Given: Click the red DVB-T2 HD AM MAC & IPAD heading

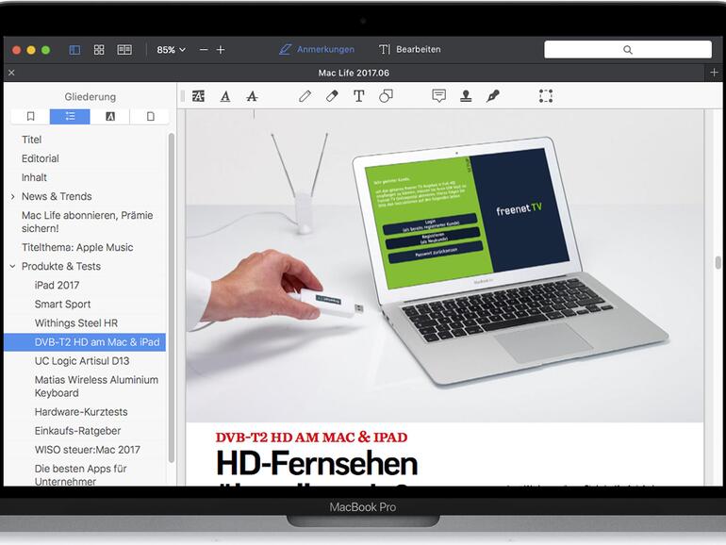Looking at the screenshot, I should coord(311,438).
